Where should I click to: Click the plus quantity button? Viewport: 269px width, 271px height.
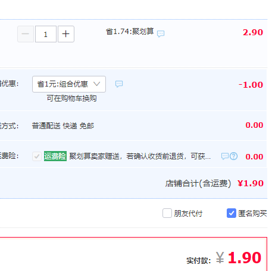66,34
